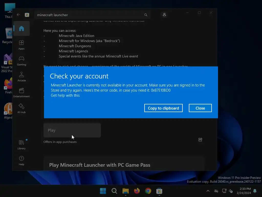Click the Minecraft: Java Edition list line
Image resolution: width=262 pixels, height=197 pixels.
pos(77,36)
